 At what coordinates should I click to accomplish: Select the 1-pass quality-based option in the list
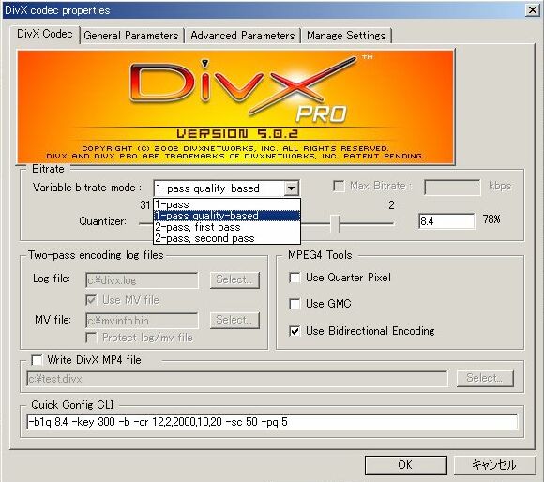pos(227,216)
